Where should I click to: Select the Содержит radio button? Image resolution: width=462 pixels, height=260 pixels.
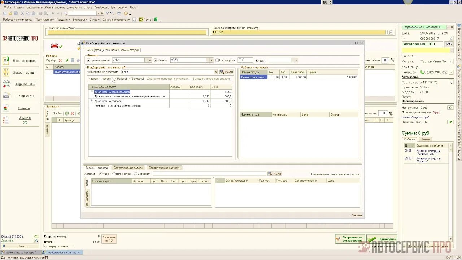pyautogui.click(x=135, y=174)
